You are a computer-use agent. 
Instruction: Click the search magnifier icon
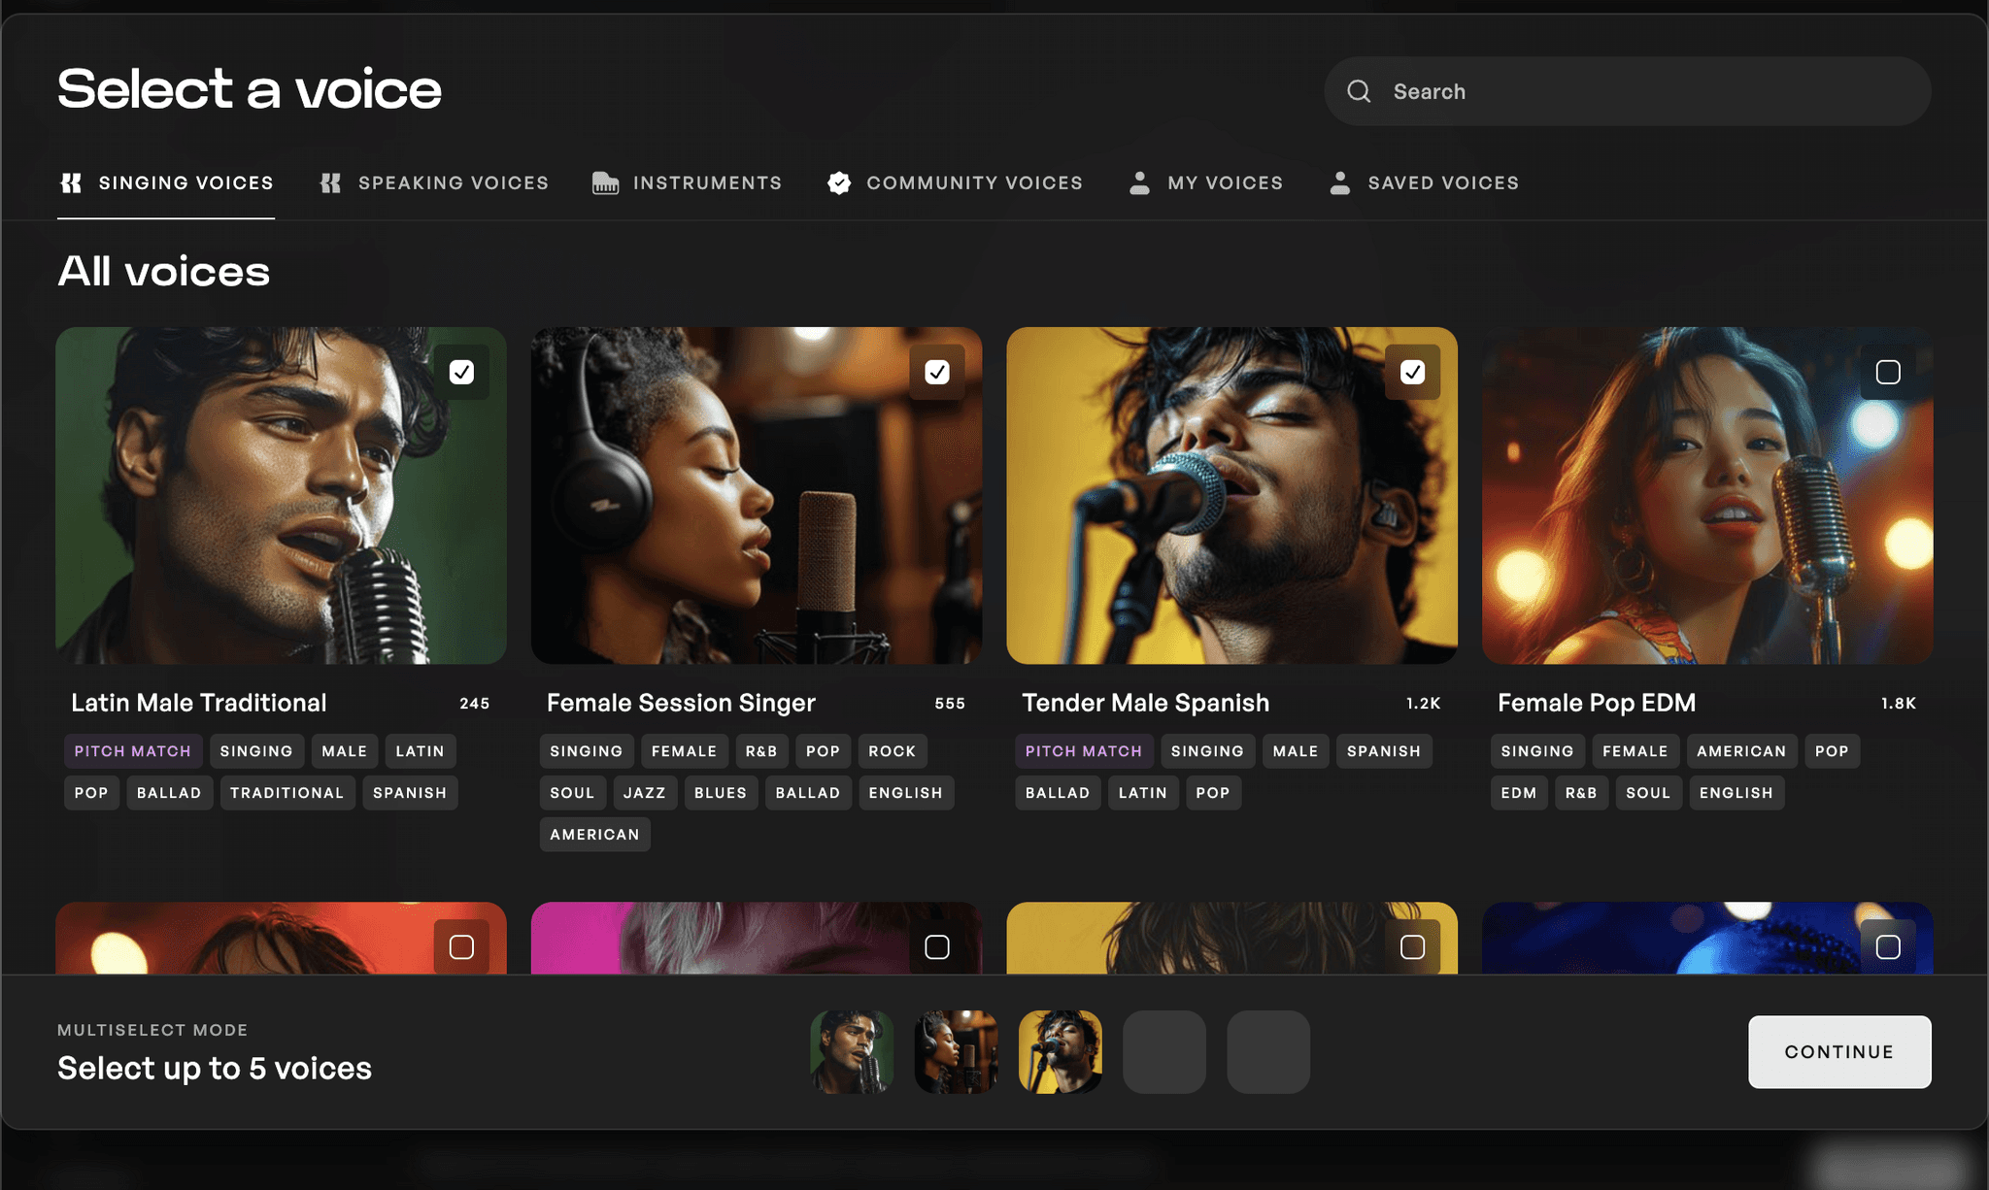[x=1359, y=90]
